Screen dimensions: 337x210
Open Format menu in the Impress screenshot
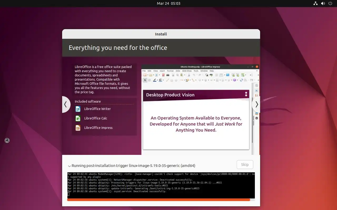(170, 71)
